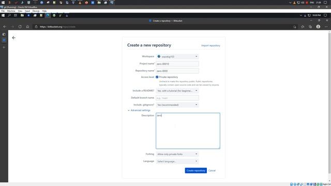The width and height of the screenshot is (331, 186).
Task: Reload the page with refresh icon
Action: pyautogui.click(x=20, y=27)
